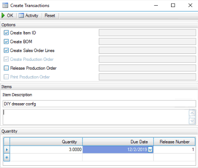Click the Reset toolbar button
The width and height of the screenshot is (198, 168).
click(50, 15)
